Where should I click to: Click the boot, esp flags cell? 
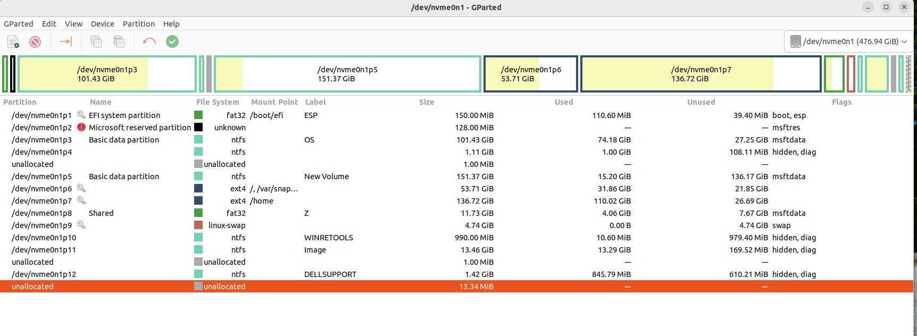click(x=789, y=115)
